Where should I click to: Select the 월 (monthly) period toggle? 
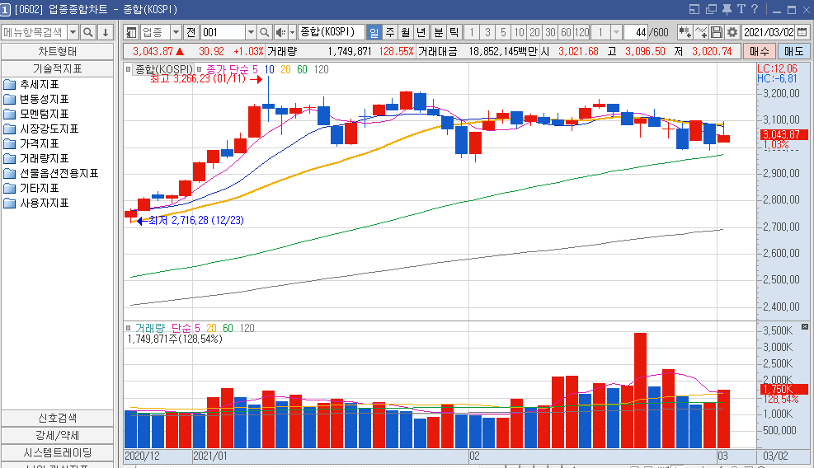click(x=406, y=32)
